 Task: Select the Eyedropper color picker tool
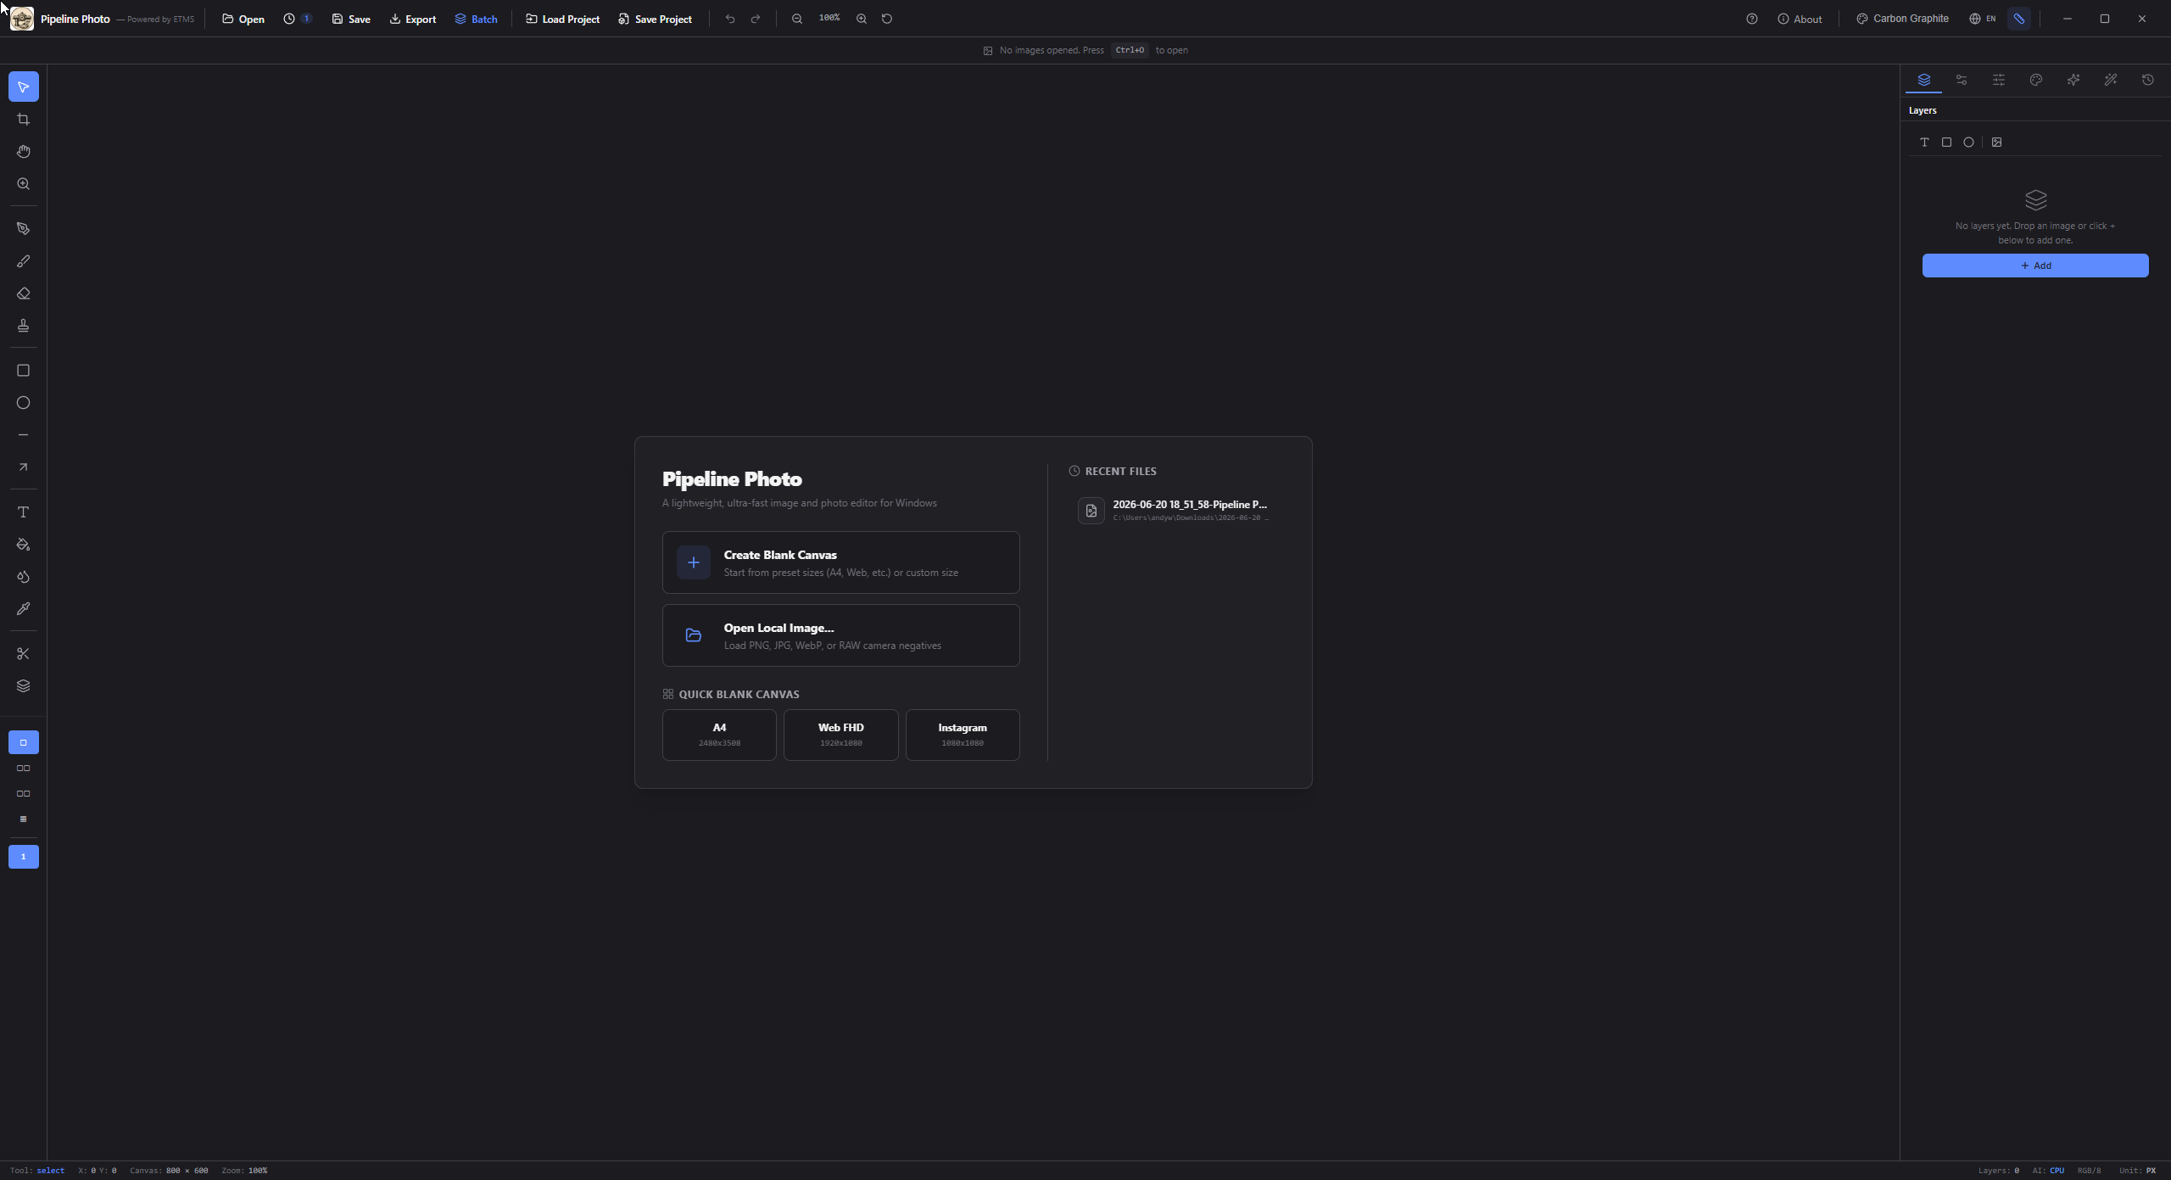[x=23, y=608]
